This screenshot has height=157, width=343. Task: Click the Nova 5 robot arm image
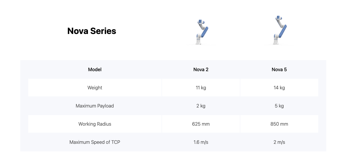280,30
